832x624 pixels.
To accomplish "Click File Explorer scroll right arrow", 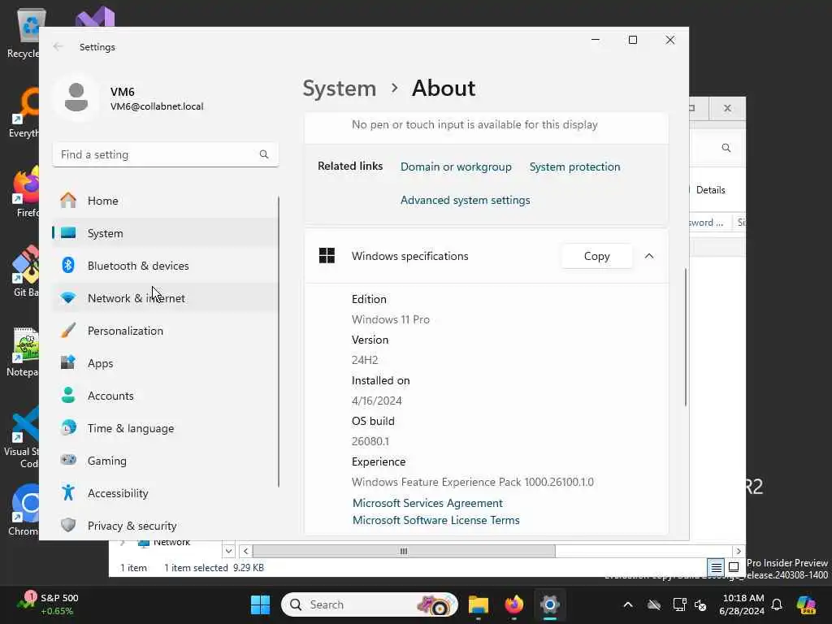I will click(x=738, y=551).
